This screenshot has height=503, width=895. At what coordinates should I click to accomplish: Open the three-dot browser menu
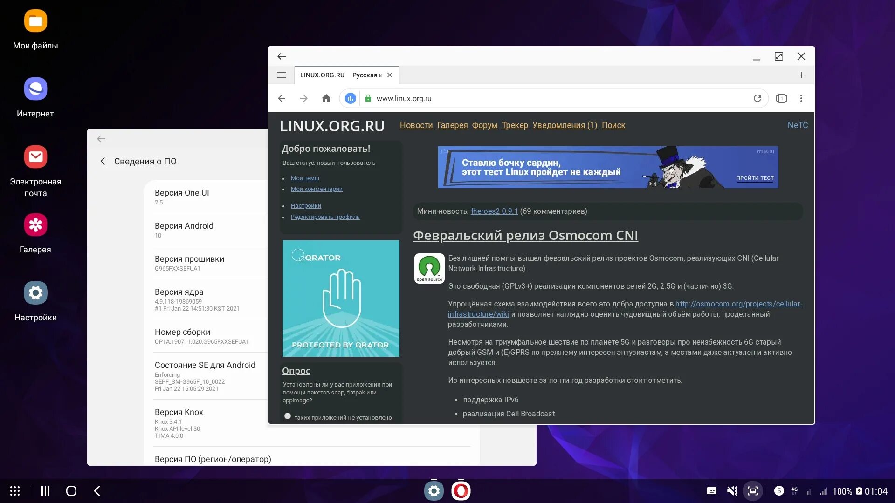(x=801, y=98)
